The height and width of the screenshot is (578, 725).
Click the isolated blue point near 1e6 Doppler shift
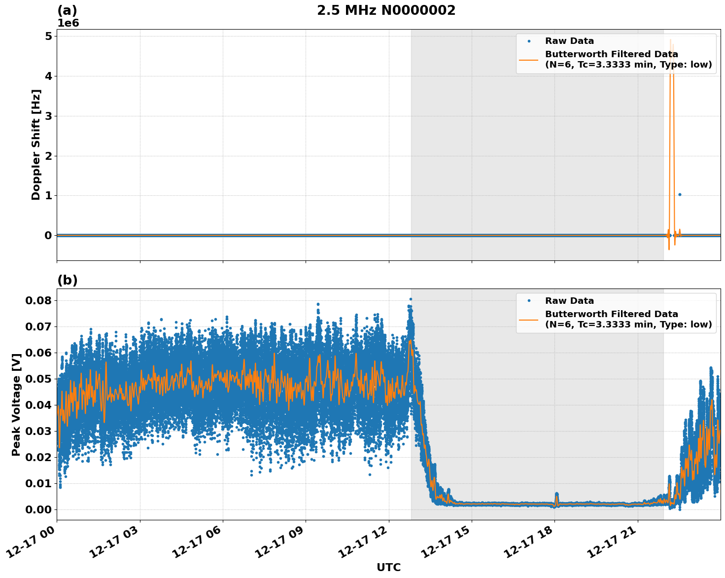tap(680, 195)
